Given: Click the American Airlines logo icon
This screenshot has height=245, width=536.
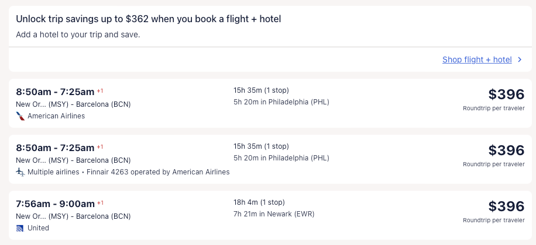Looking at the screenshot, I should pyautogui.click(x=20, y=116).
